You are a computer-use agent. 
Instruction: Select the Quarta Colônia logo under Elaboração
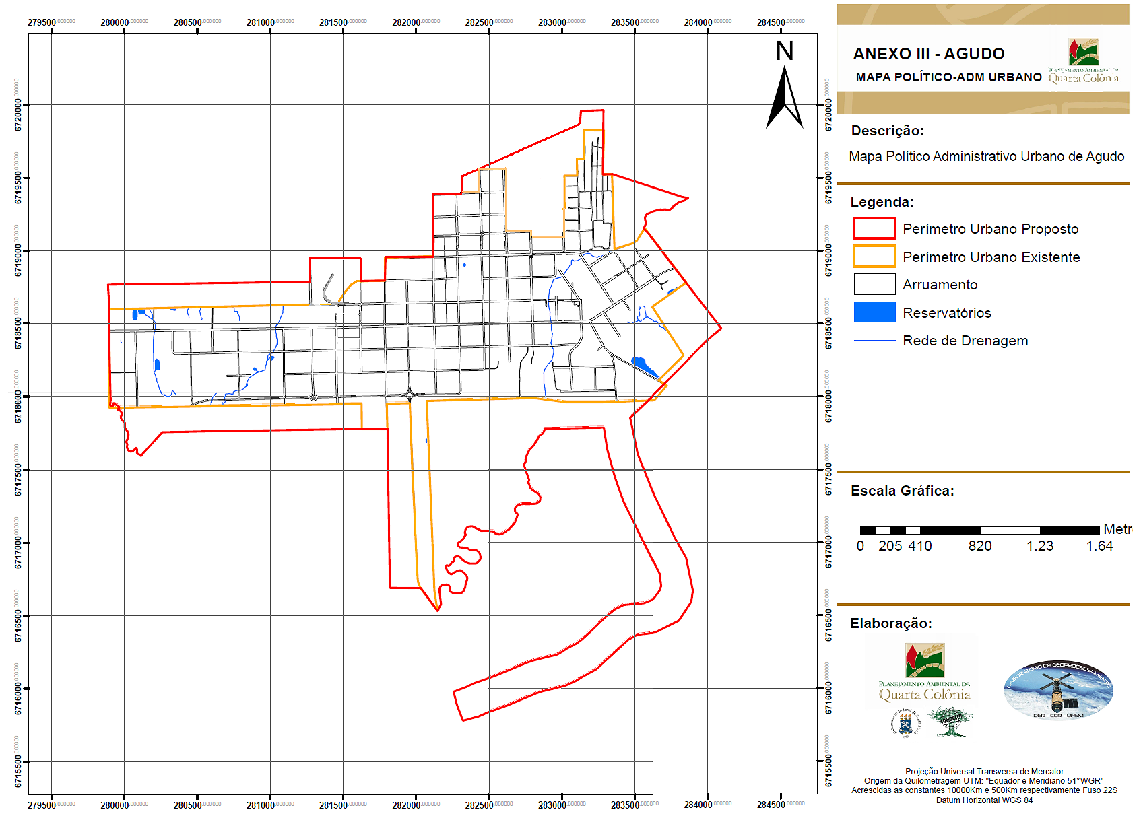[x=924, y=672]
